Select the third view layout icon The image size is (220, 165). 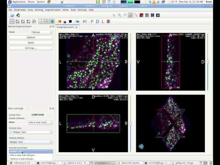[x=23, y=22]
